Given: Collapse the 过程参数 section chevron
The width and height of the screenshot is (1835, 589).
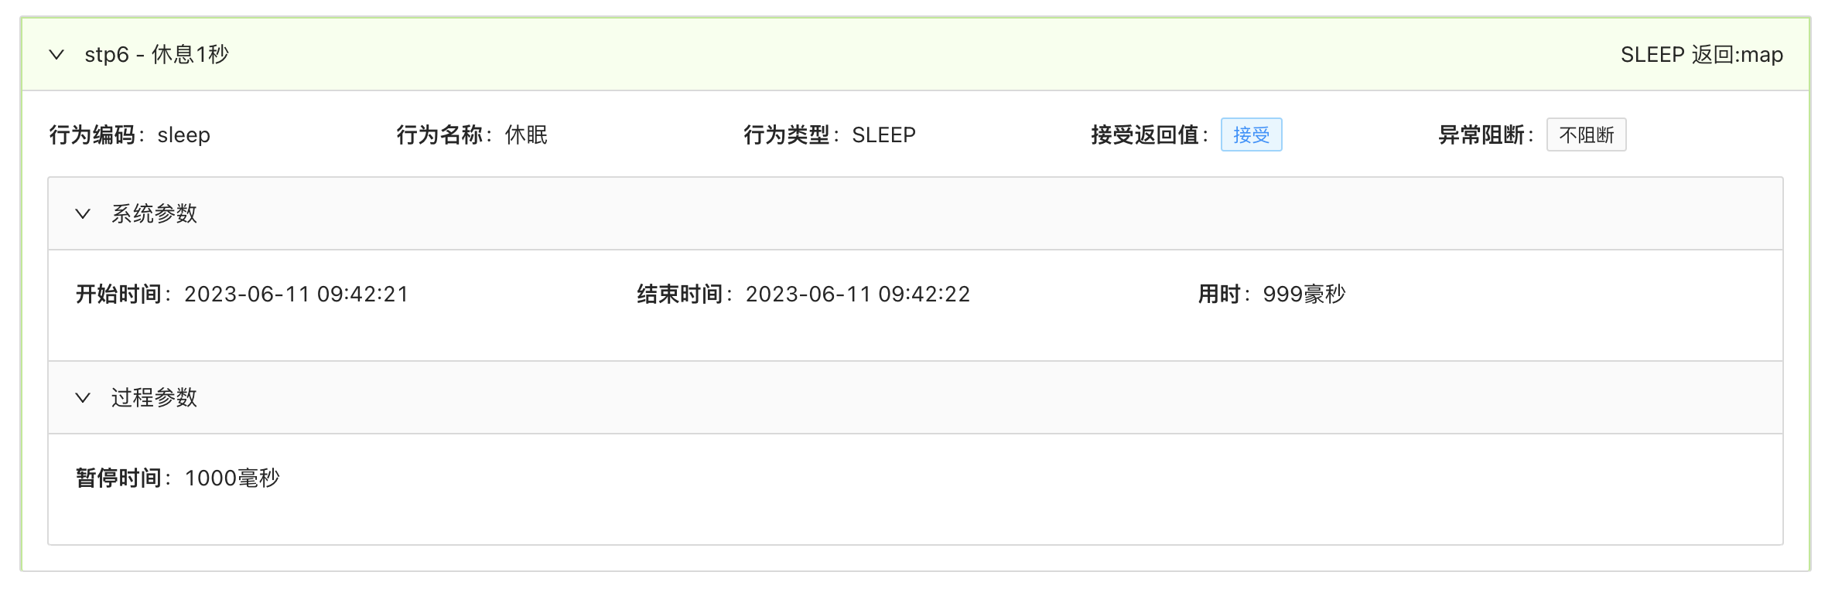Looking at the screenshot, I should tap(83, 398).
